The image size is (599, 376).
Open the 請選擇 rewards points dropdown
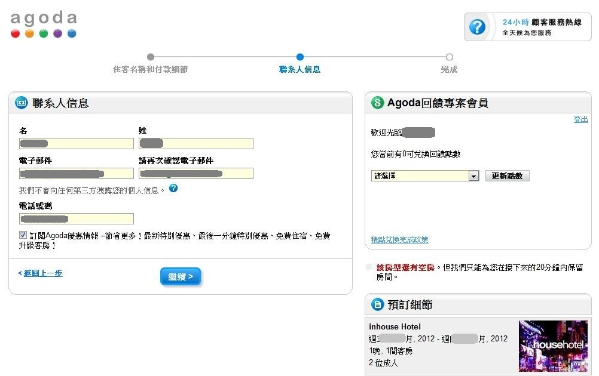(425, 176)
